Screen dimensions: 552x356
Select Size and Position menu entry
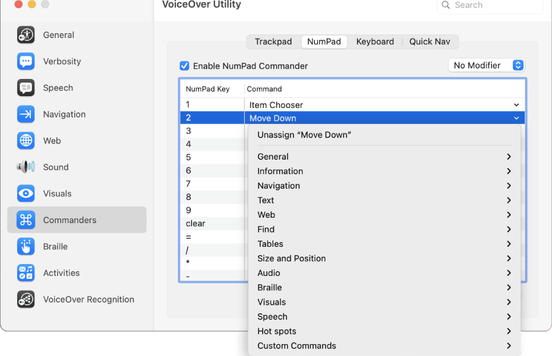[384, 259]
